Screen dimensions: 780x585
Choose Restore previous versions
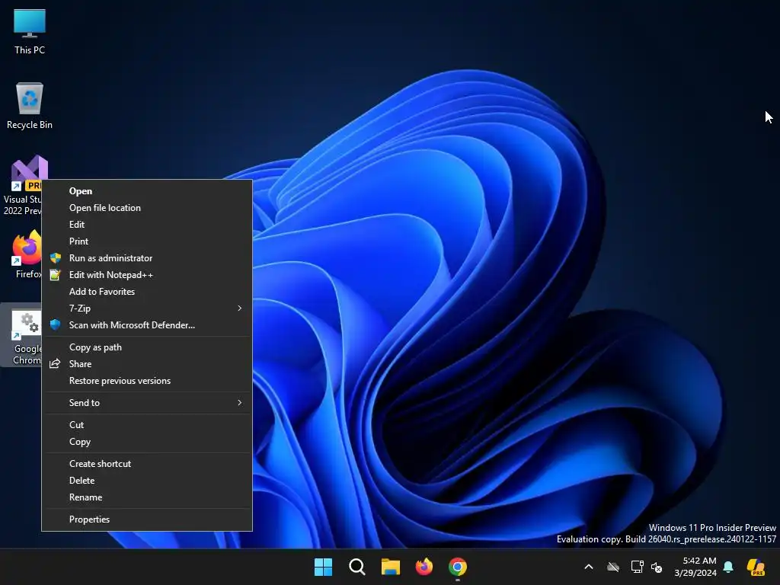[x=147, y=381]
